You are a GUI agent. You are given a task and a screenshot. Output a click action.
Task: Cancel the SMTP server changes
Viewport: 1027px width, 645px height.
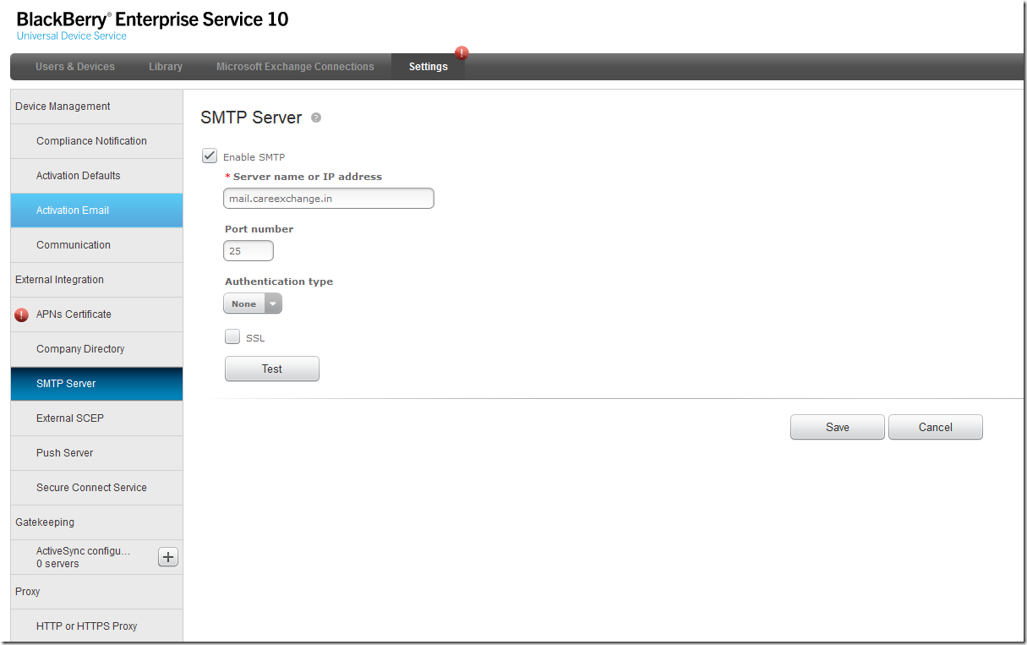[936, 427]
